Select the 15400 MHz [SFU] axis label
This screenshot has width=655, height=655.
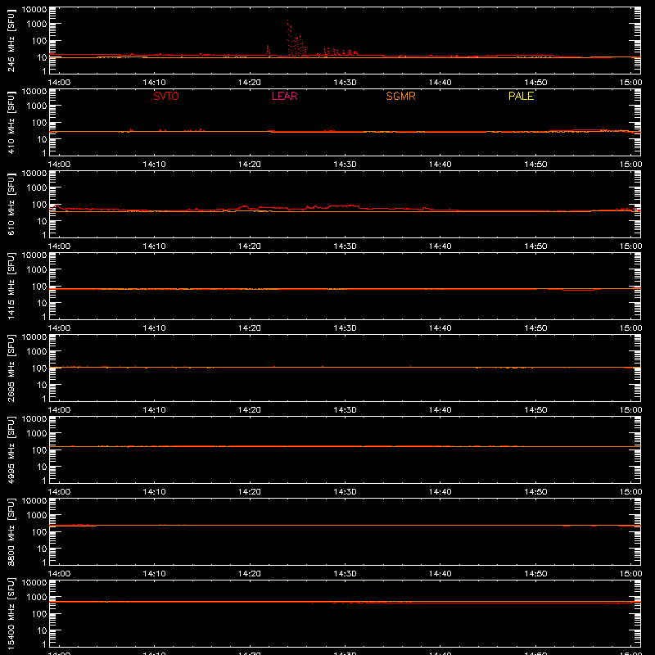coord(11,613)
